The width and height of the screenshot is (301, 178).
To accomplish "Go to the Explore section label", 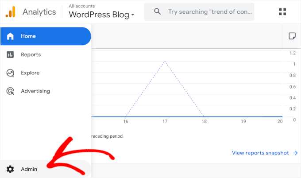I will [x=30, y=73].
